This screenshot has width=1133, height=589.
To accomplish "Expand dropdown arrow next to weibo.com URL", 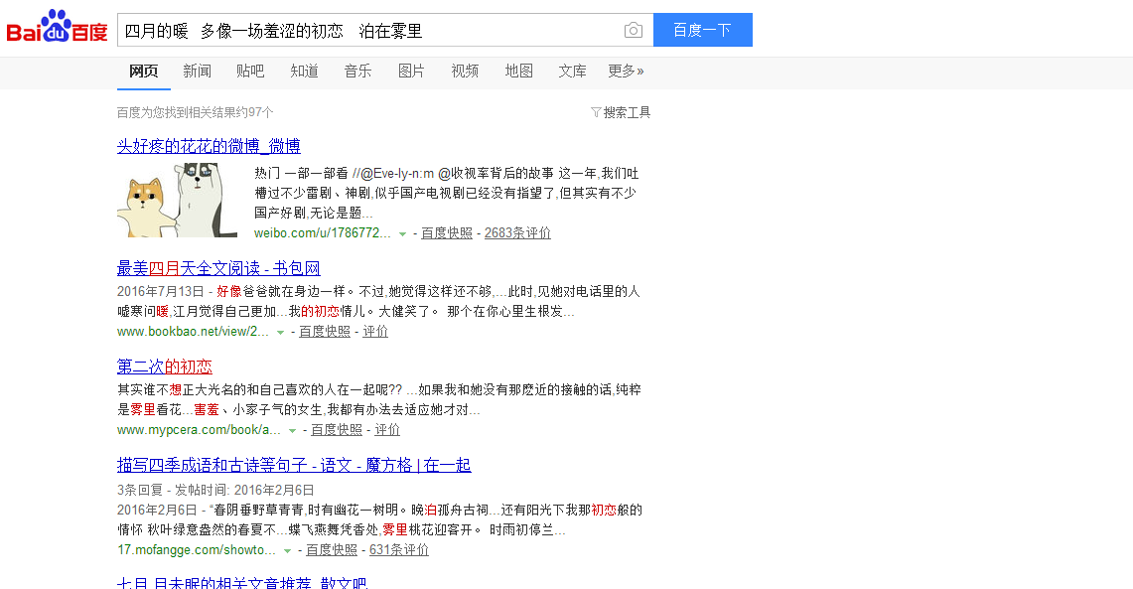I will click(x=402, y=233).
